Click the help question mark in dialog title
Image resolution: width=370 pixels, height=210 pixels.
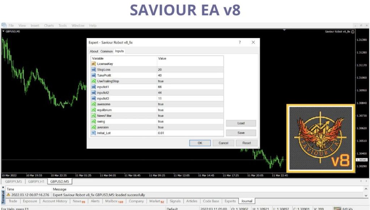click(240, 42)
